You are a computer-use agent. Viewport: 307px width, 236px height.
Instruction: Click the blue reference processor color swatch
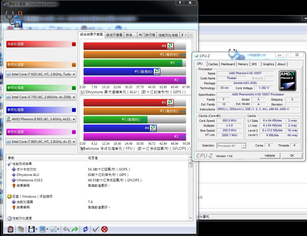point(74,110)
